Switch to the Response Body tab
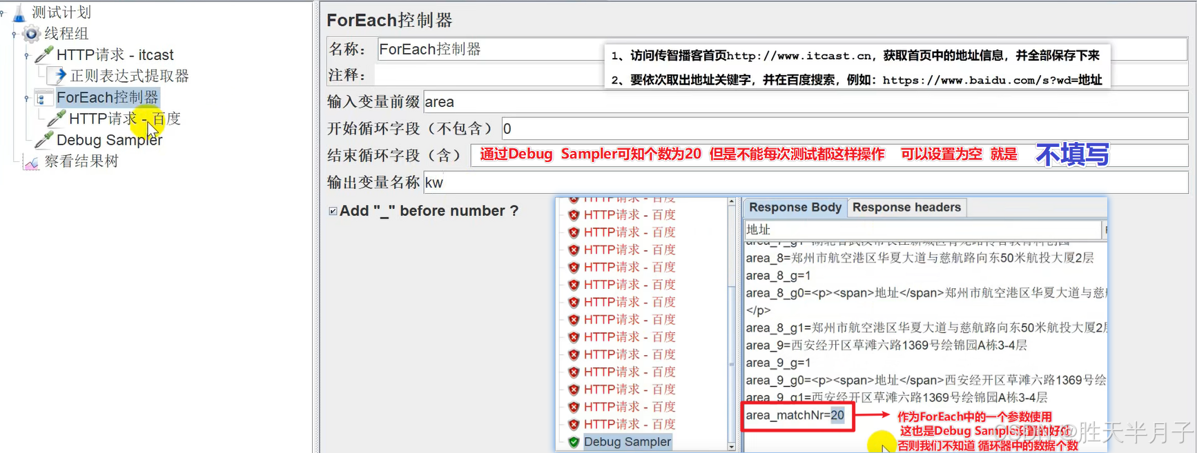 pyautogui.click(x=795, y=208)
